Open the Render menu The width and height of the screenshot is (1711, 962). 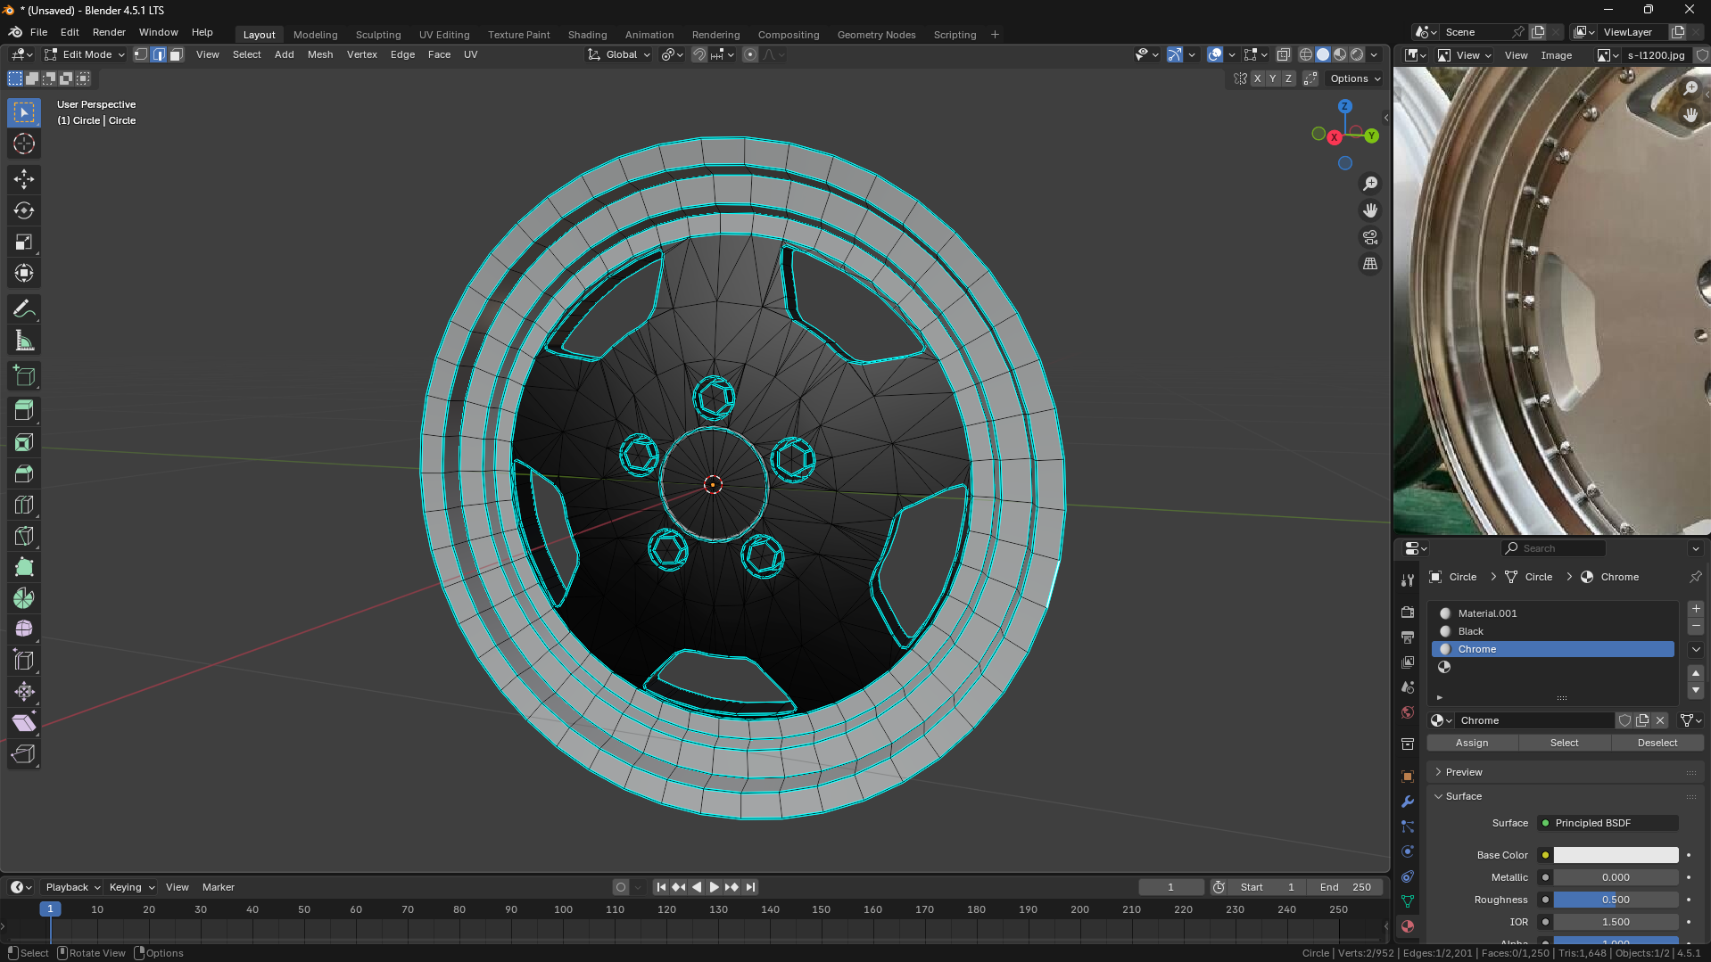[x=109, y=32]
